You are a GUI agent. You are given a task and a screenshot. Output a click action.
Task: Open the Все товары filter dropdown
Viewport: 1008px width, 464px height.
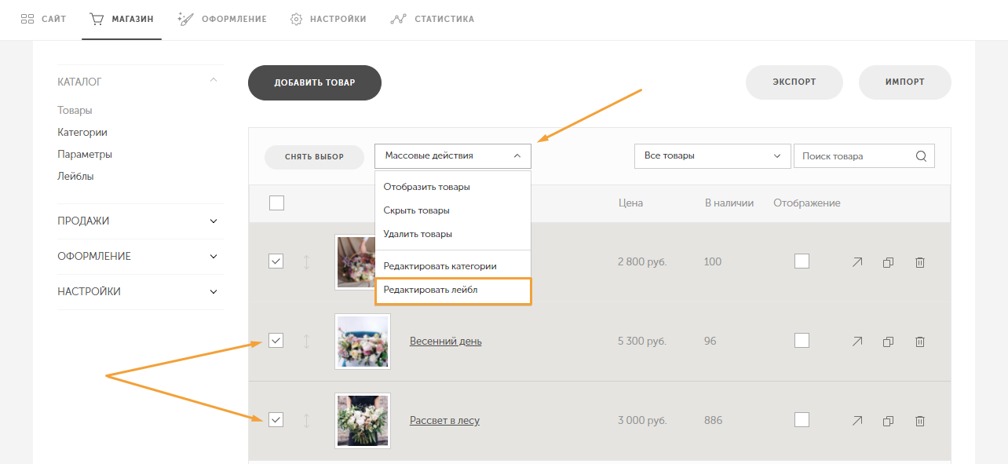point(711,155)
